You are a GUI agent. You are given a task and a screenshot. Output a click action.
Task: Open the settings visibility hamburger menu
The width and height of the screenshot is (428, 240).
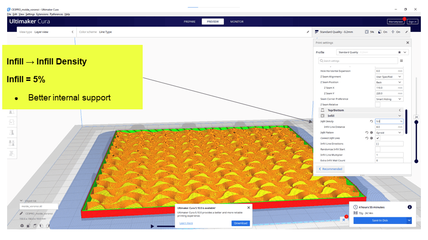pos(401,60)
